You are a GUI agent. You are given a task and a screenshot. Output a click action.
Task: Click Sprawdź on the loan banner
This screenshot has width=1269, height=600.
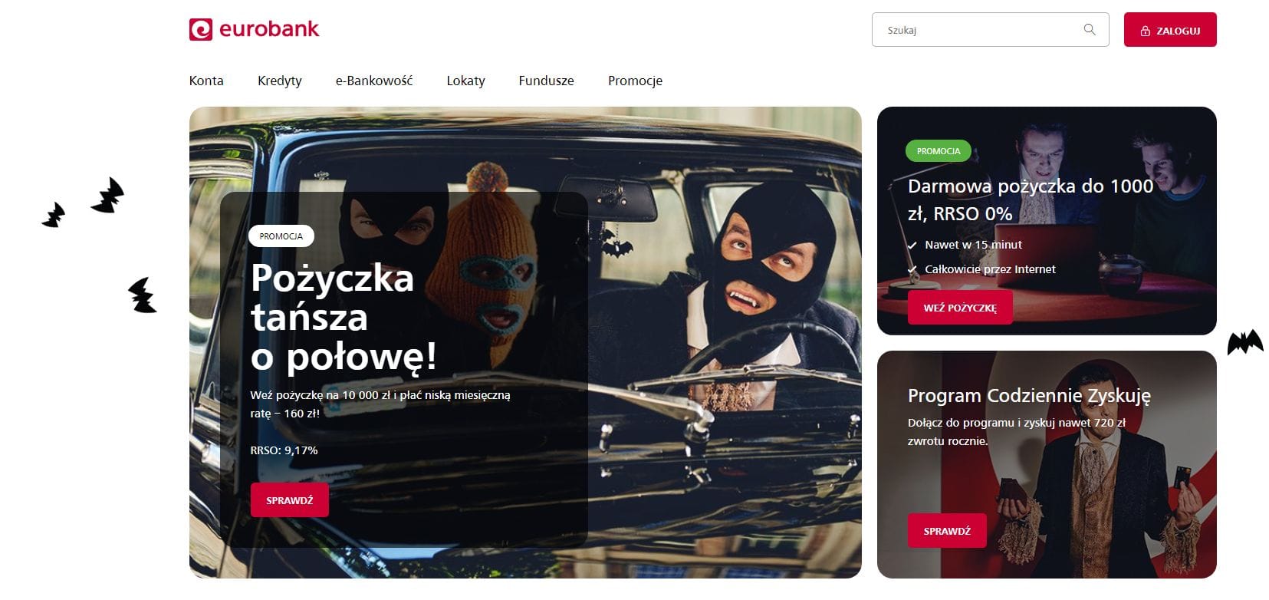[290, 500]
